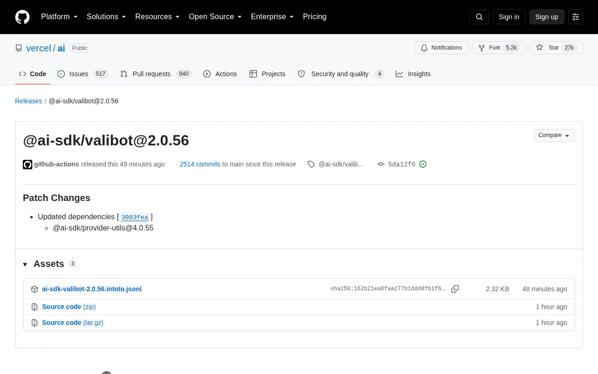
Task: Click the repository book icon
Action: click(19, 48)
